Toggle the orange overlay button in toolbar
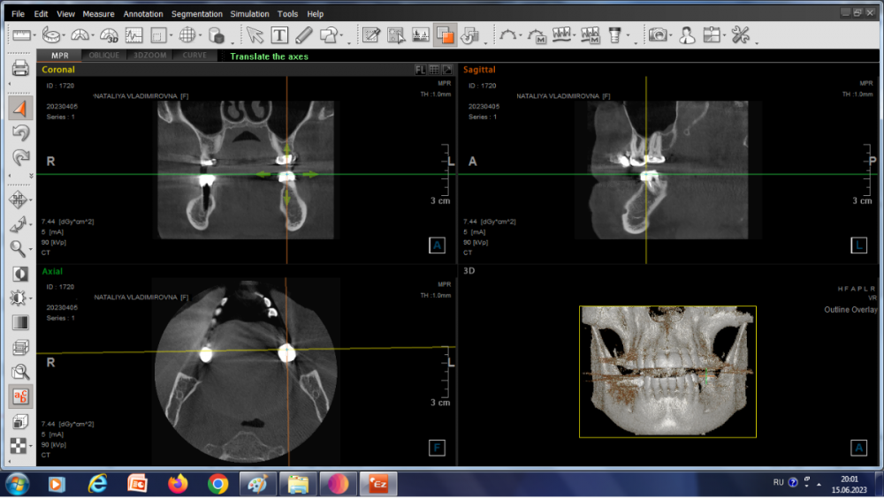The image size is (884, 498). point(445,35)
